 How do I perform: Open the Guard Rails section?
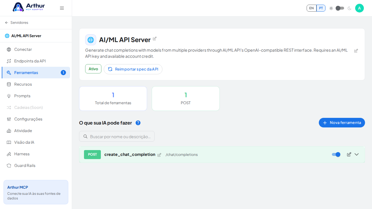click(x=36, y=165)
